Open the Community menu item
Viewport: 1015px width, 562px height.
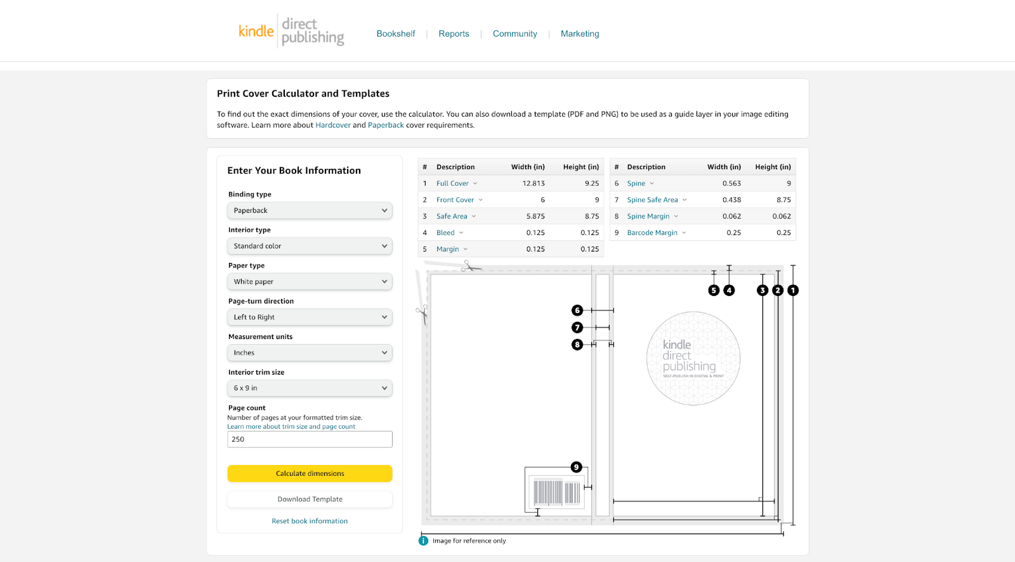[515, 34]
